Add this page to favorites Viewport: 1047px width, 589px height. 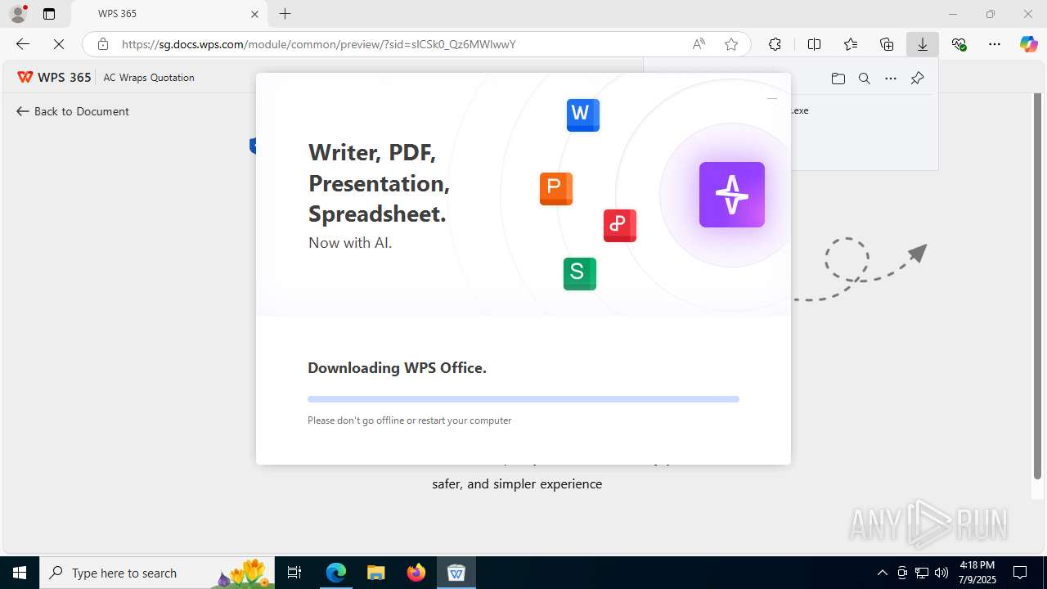click(731, 44)
